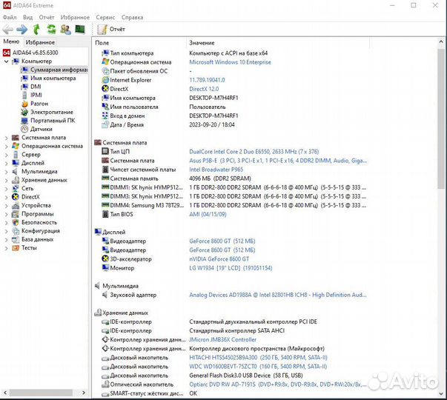Expand the Мультимедиа tree node
The height and width of the screenshot is (400, 447).
(6, 172)
